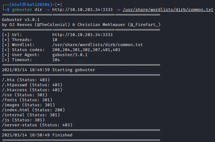Click the Starting gobuster timestamp line
The width and height of the screenshot is (215, 142).
(x=48, y=70)
